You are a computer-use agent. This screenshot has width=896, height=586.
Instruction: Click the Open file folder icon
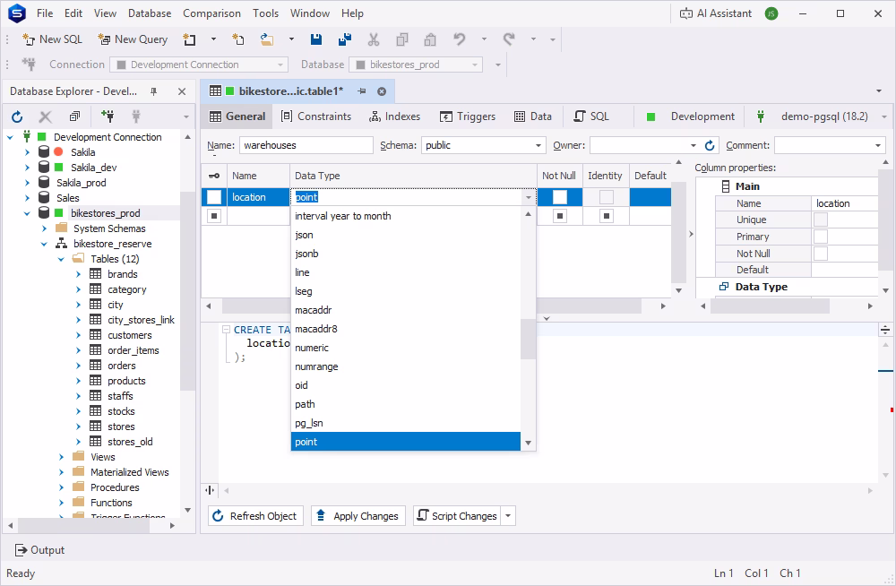click(266, 39)
